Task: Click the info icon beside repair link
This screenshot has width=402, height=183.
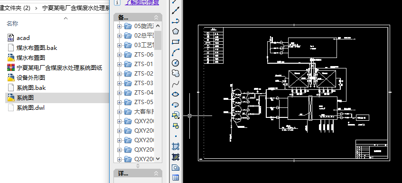Action: pos(117,2)
